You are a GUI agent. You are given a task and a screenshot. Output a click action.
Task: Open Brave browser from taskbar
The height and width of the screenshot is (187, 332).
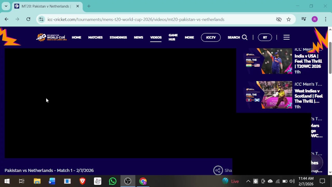click(82, 181)
